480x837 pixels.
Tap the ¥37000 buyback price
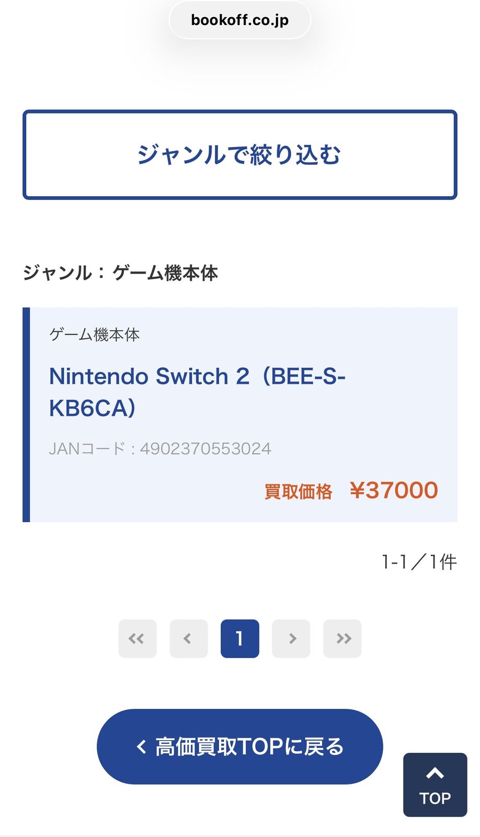pos(394,490)
